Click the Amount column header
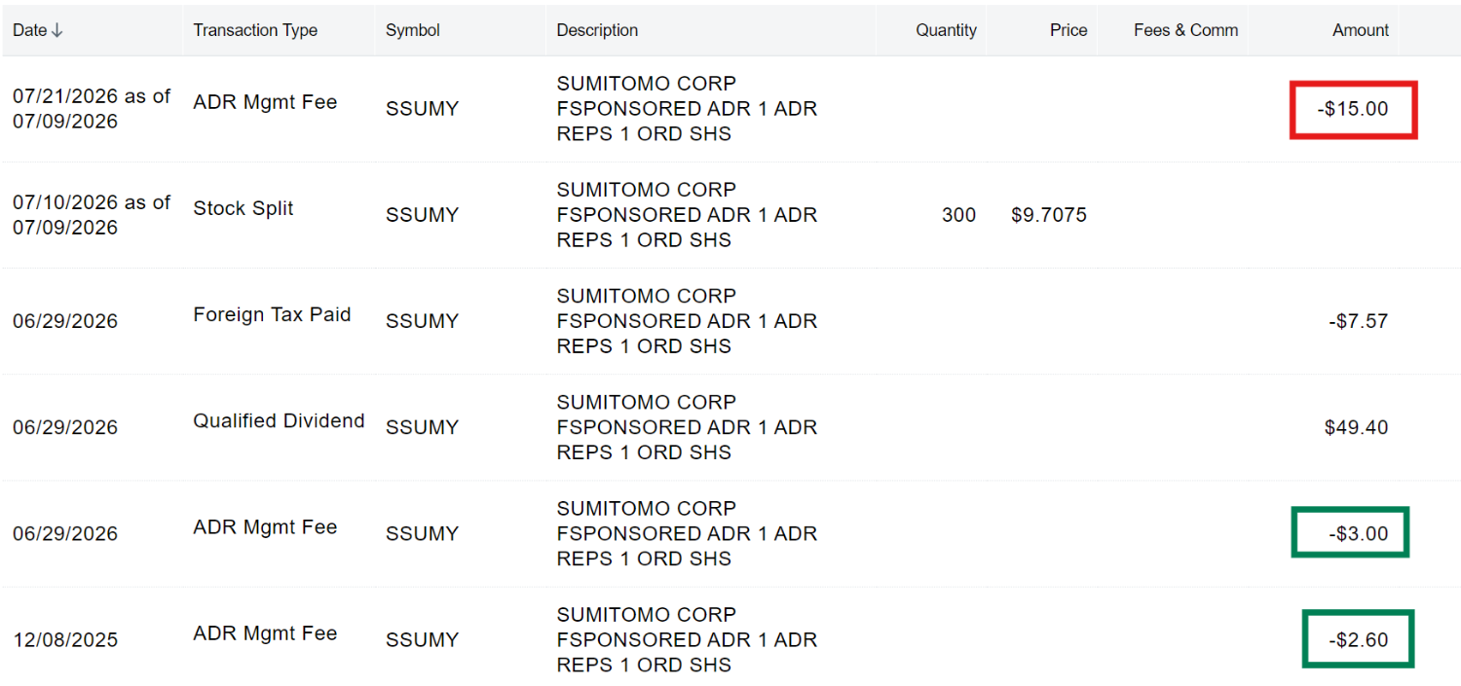Viewport: 1461px width, 686px height. coord(1361,30)
